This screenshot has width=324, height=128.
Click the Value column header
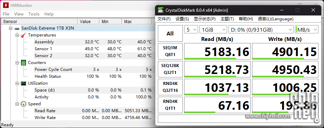(88, 22)
